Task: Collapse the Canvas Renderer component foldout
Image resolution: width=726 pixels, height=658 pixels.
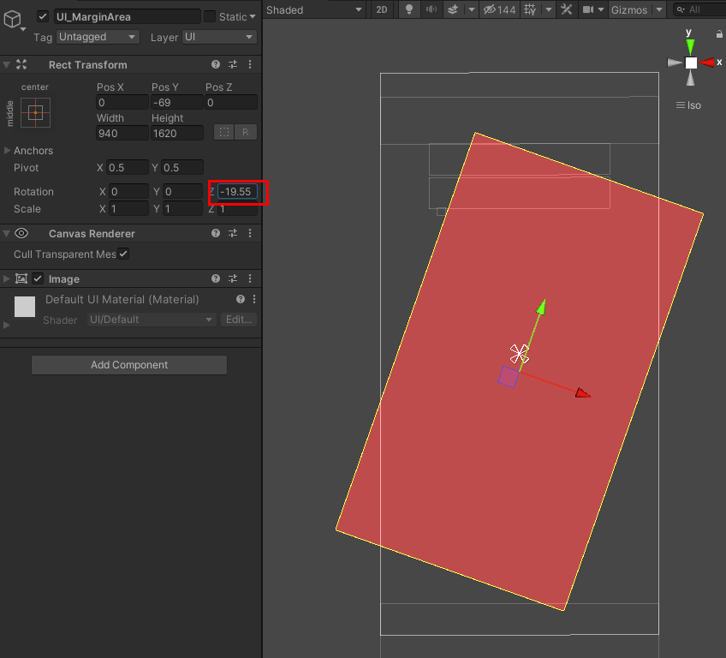Action: tap(7, 234)
